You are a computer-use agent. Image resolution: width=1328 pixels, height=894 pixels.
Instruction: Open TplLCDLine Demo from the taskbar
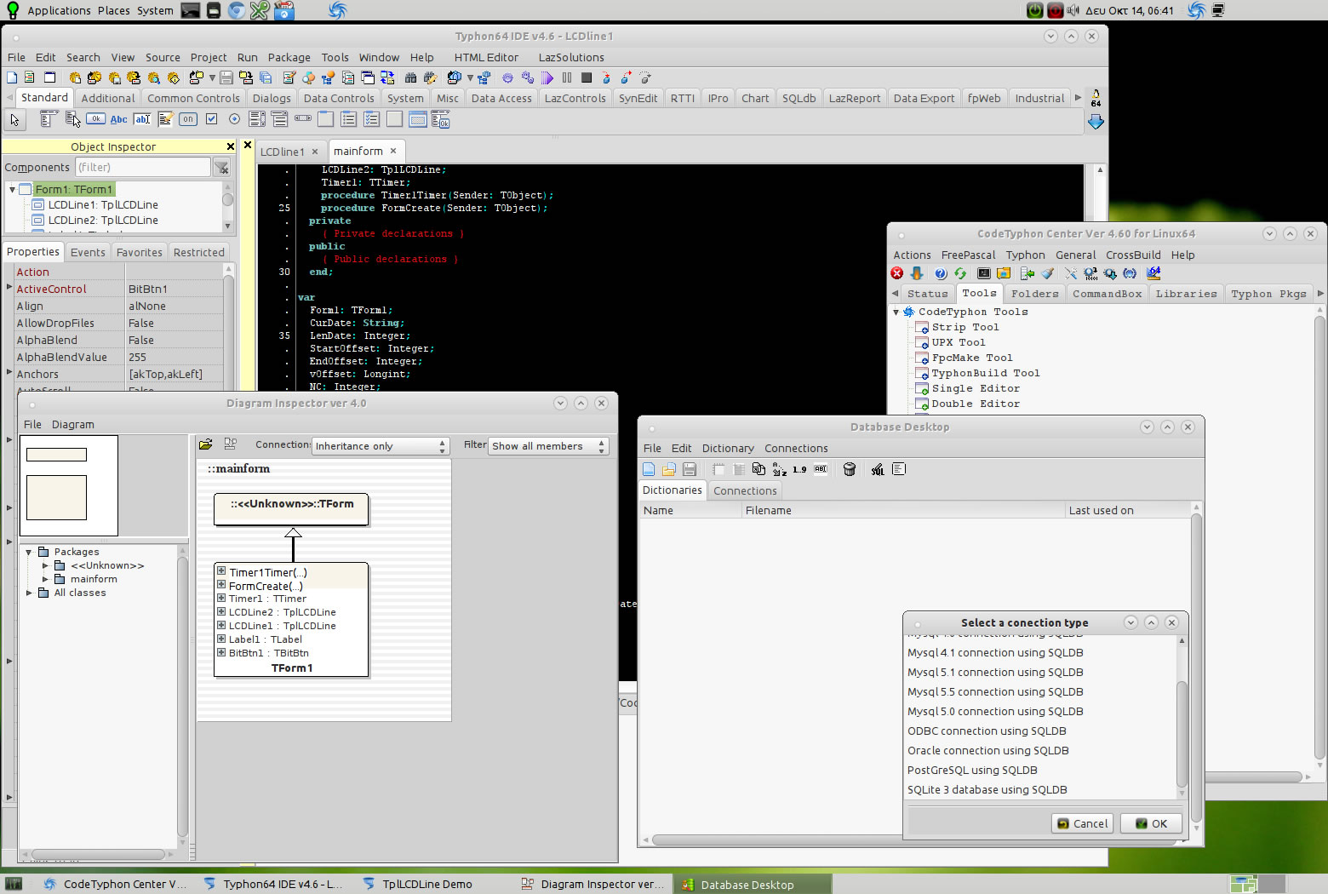427,884
